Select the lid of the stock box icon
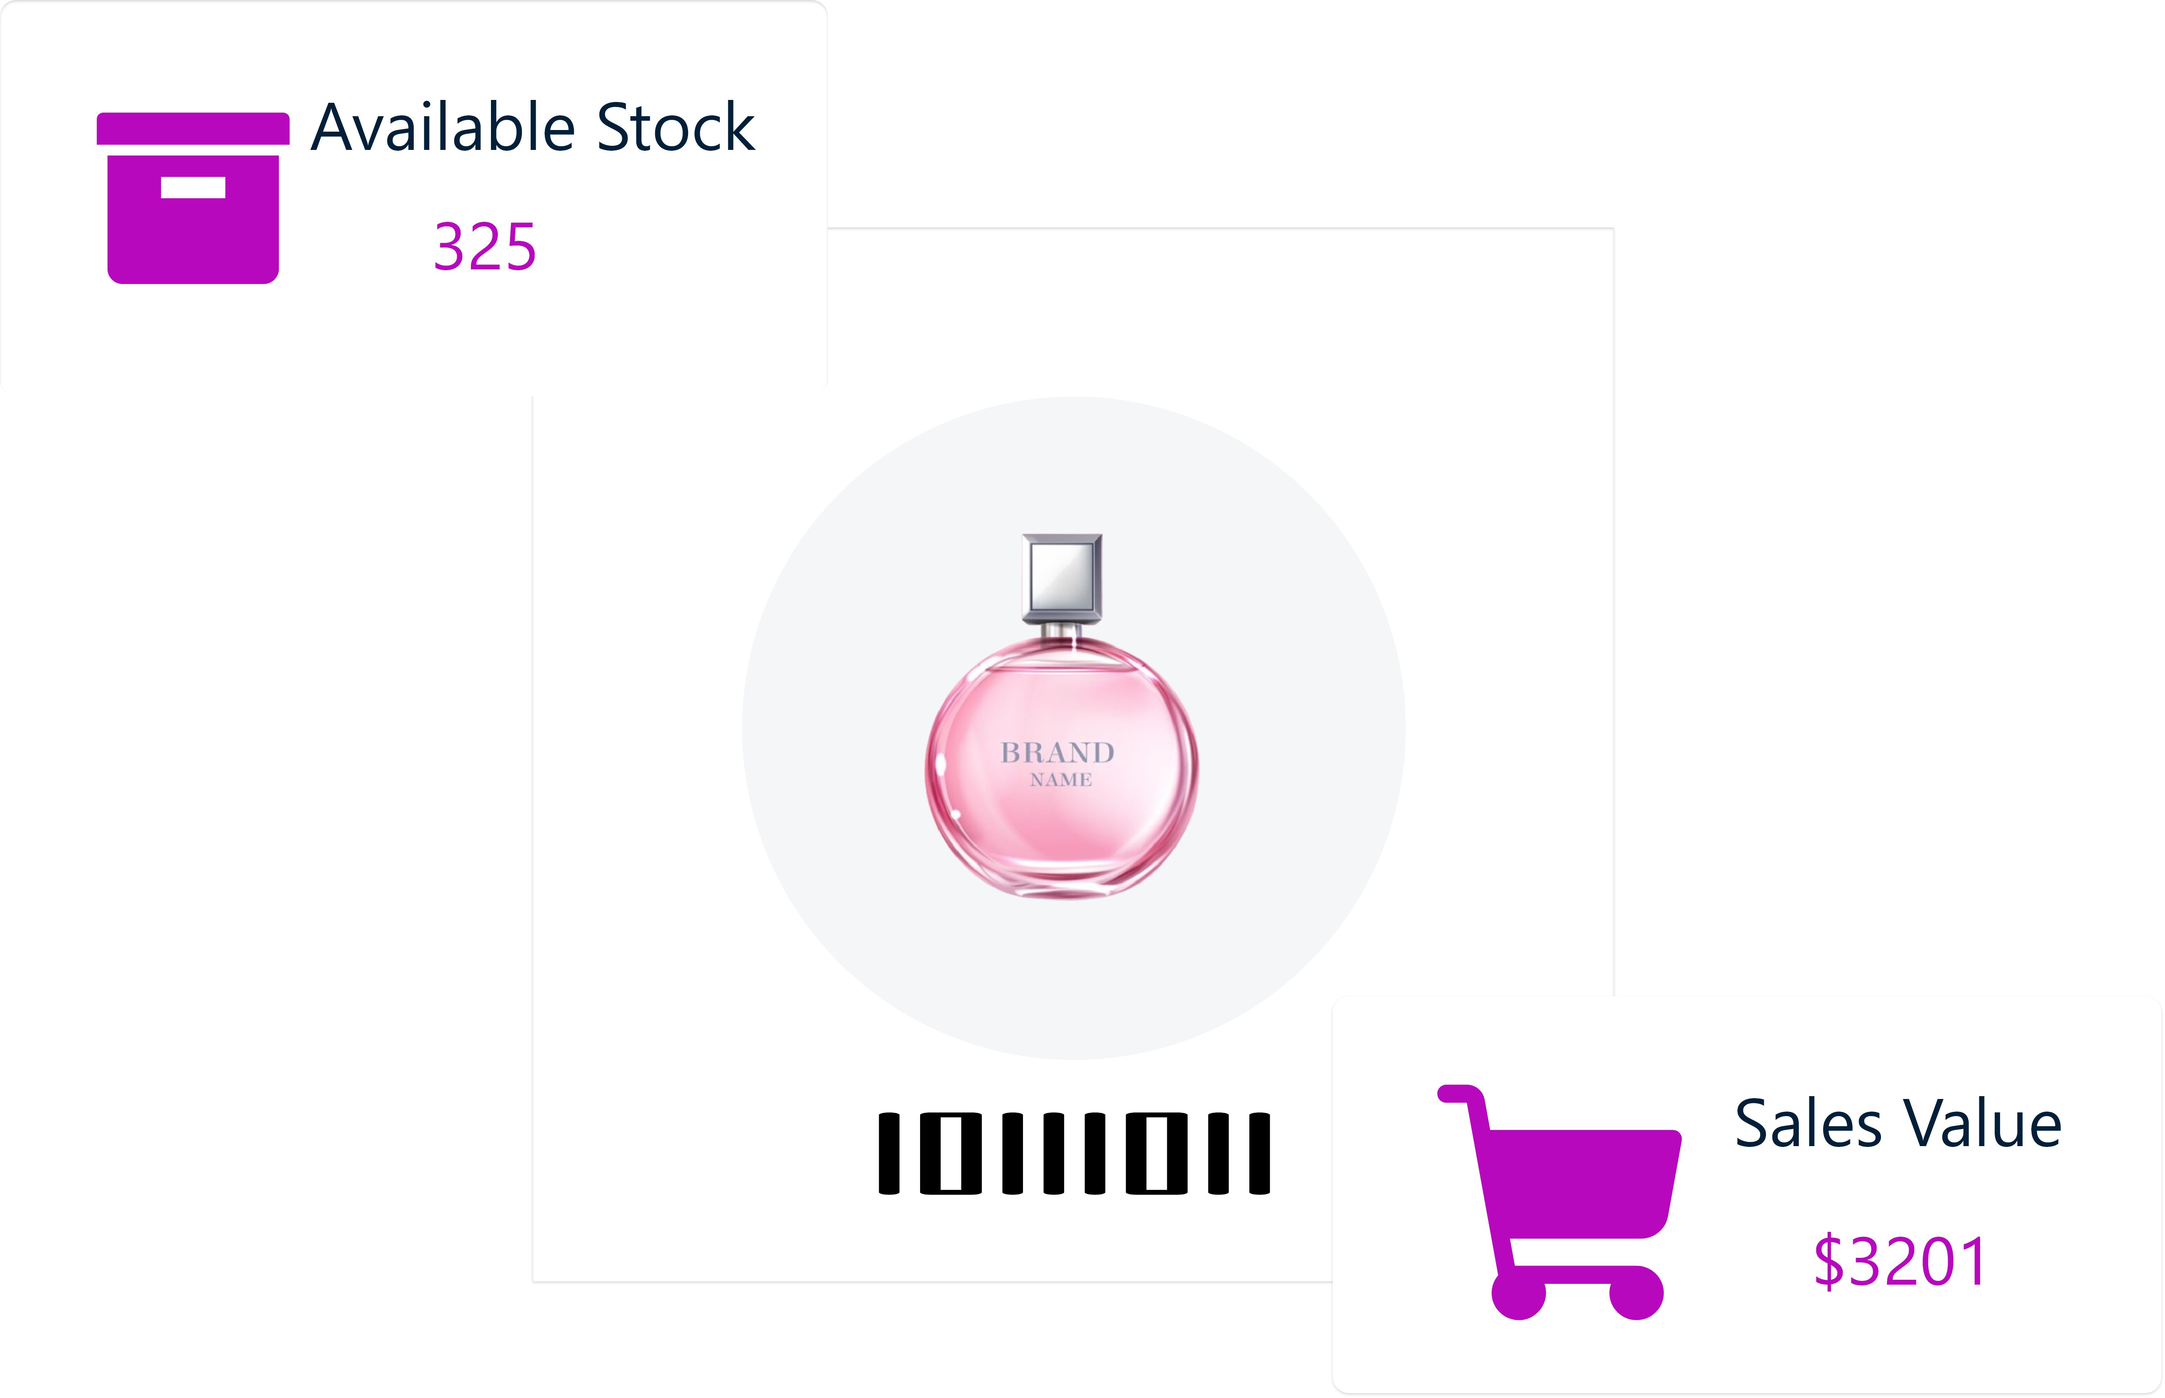Screen dimensions: 2165x1398 click(x=193, y=128)
